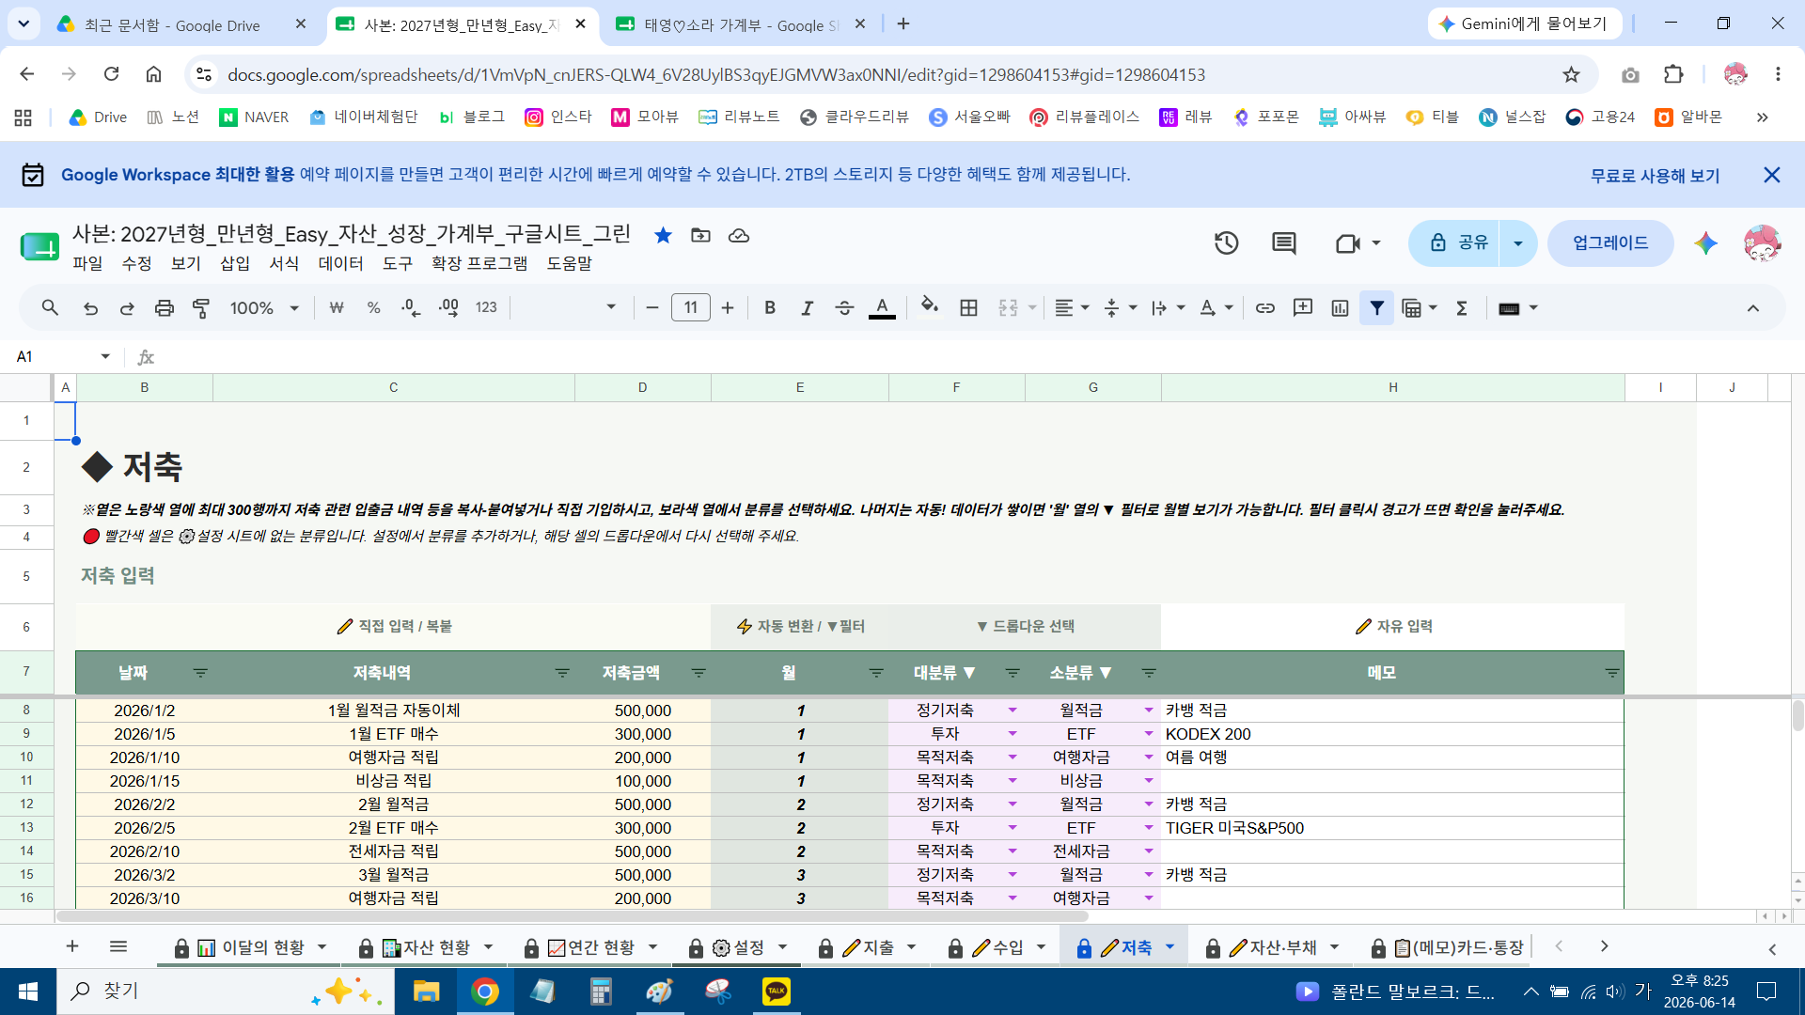Click the font size input field
This screenshot has height=1015, width=1805.
pyautogui.click(x=691, y=307)
